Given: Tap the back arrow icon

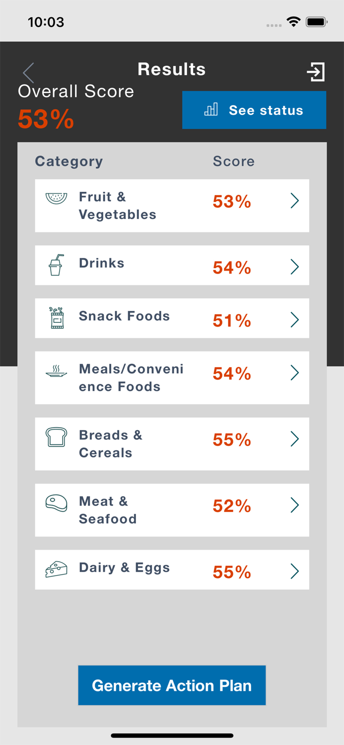Looking at the screenshot, I should click(28, 73).
